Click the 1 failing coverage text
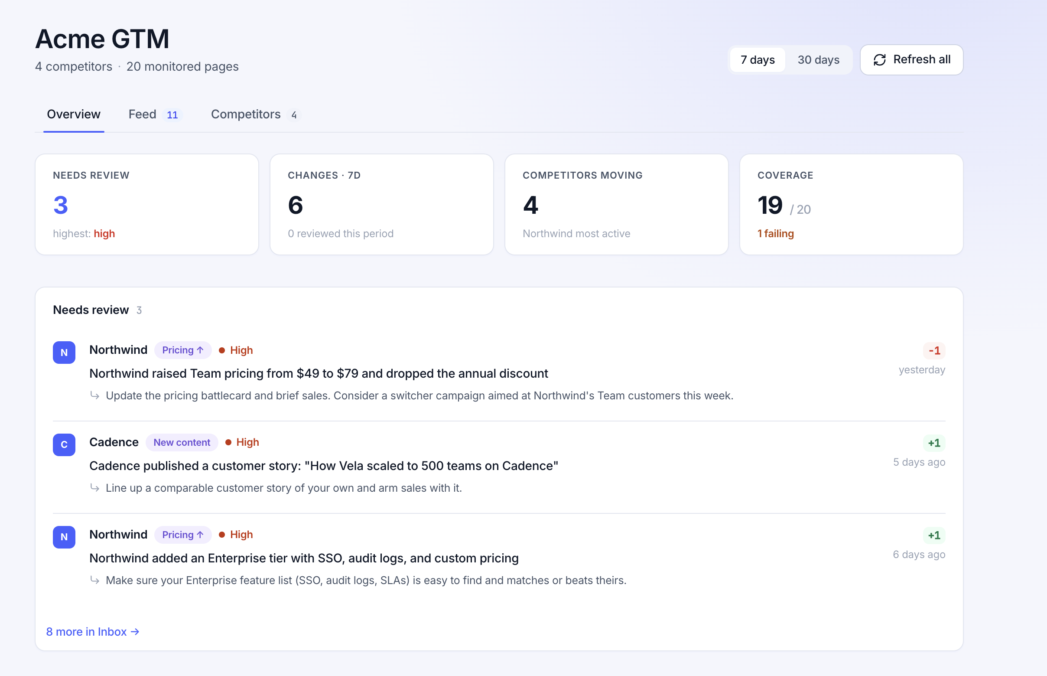The width and height of the screenshot is (1047, 676). point(775,234)
